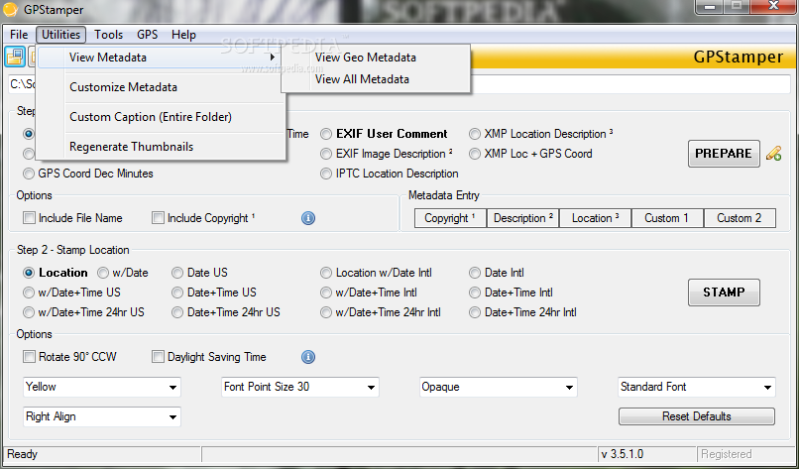Click the Ready status bar text

23,454
